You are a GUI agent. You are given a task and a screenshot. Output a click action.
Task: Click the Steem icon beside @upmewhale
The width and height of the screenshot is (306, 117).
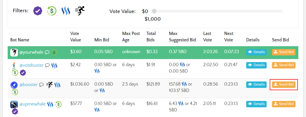50,104
